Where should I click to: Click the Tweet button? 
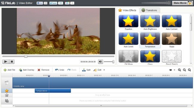pyautogui.click(x=53, y=3)
